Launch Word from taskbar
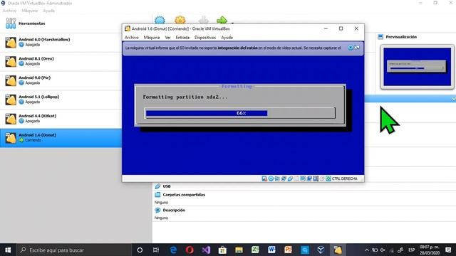Viewport: 456px width, 256px height. coord(271,250)
